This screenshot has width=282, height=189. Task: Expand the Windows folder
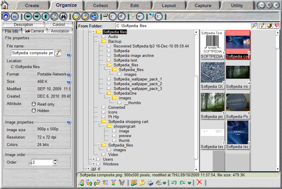pos(94,164)
